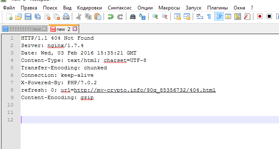The image size is (279, 149).
Task: Toggle Show All Characters pilcrow icon
Action: 209,17
